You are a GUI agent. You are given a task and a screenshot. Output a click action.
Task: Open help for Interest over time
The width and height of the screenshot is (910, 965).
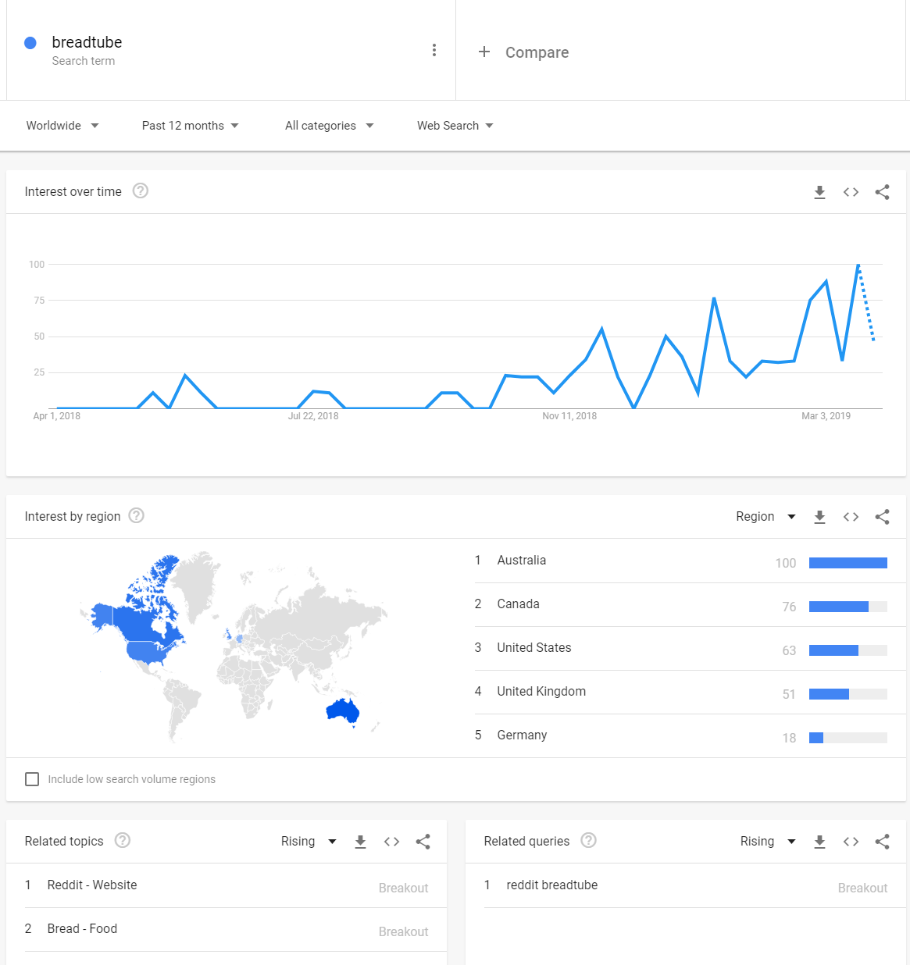(x=141, y=191)
